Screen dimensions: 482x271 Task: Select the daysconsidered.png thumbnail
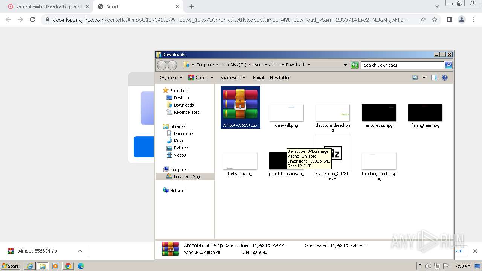point(333,113)
